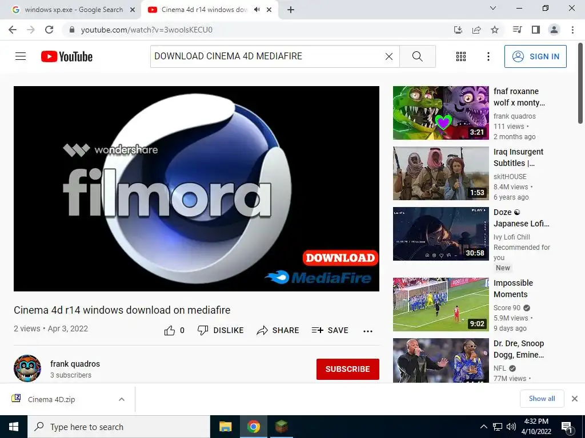Image resolution: width=585 pixels, height=438 pixels.
Task: Click the Score 90 channel name
Action: click(507, 307)
